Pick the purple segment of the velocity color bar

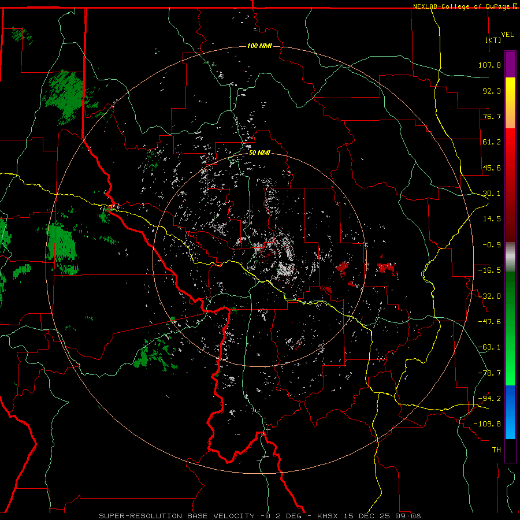coord(510,64)
